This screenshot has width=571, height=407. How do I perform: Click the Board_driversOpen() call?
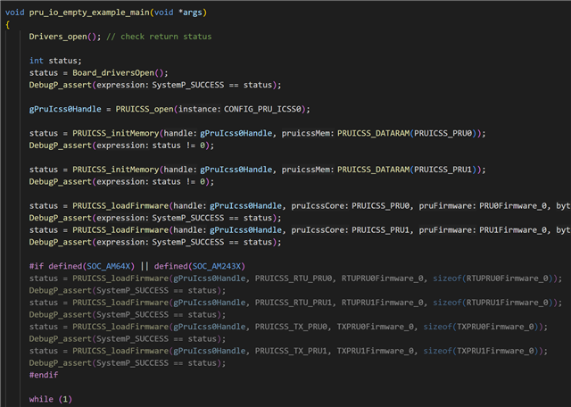120,73
